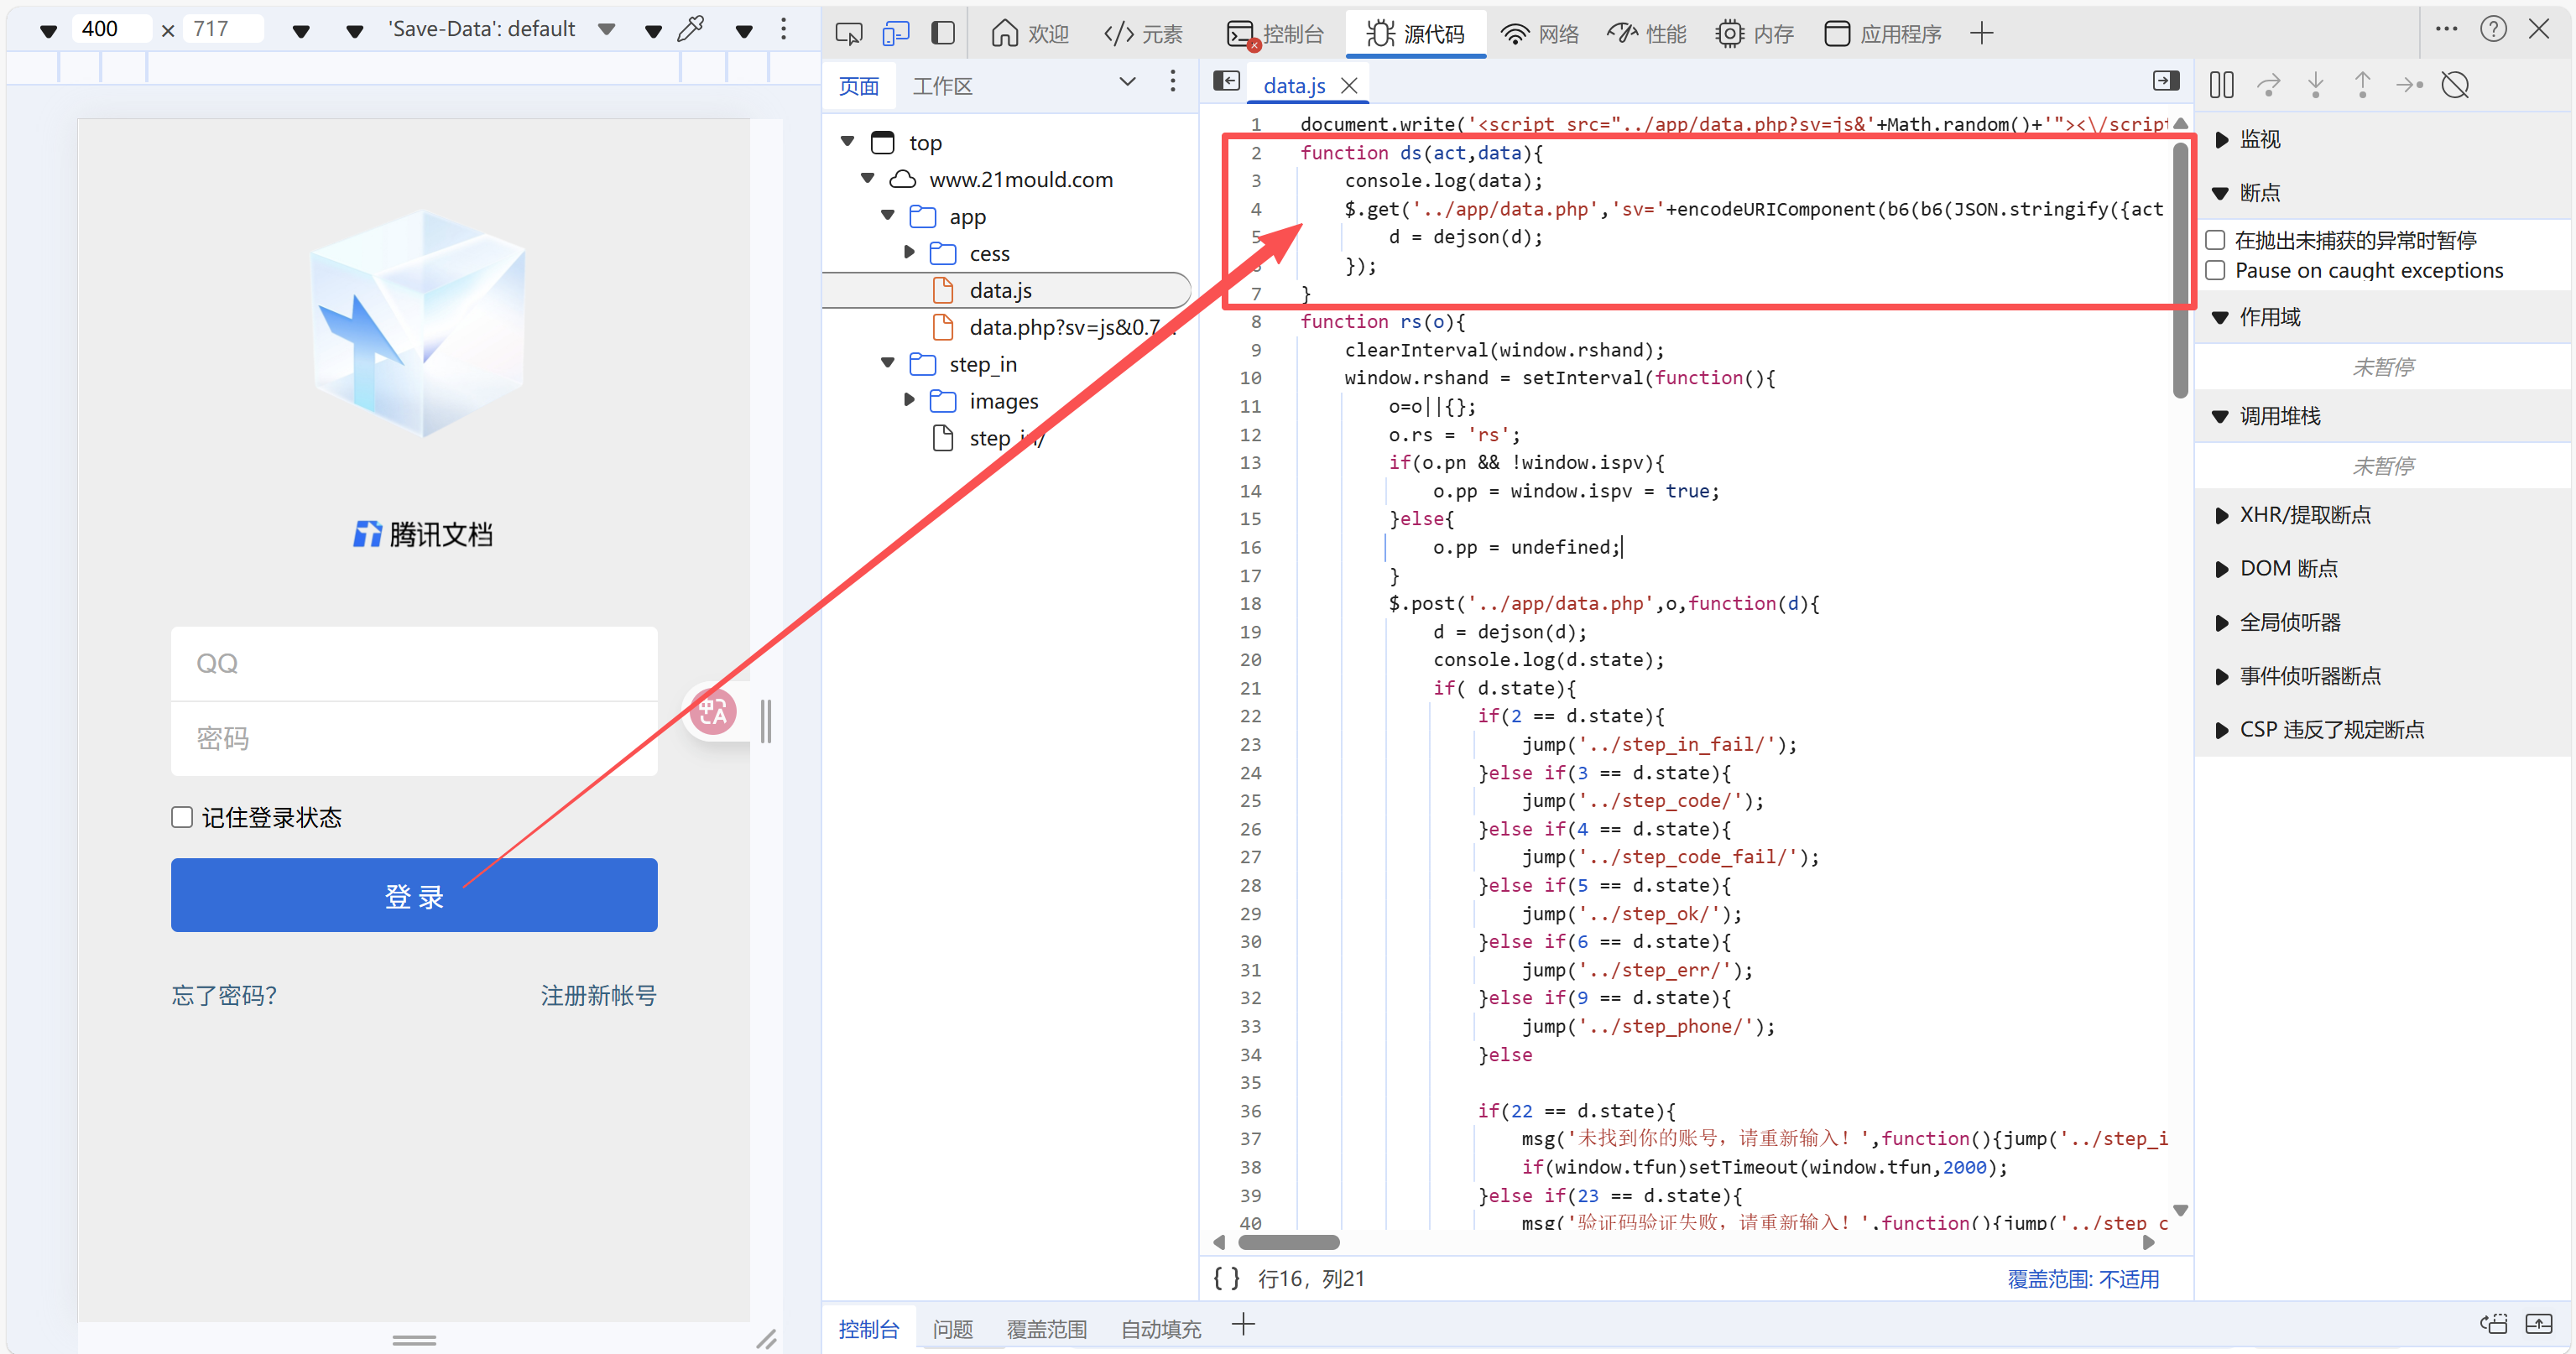Collapse the 调用堆栈 section
The image size is (2576, 1354).
(x=2222, y=416)
